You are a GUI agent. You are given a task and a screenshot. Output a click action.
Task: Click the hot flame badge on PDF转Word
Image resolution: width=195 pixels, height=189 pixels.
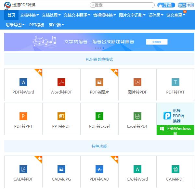click(39, 72)
